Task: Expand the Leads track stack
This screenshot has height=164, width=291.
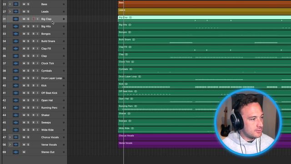Action: point(10,11)
